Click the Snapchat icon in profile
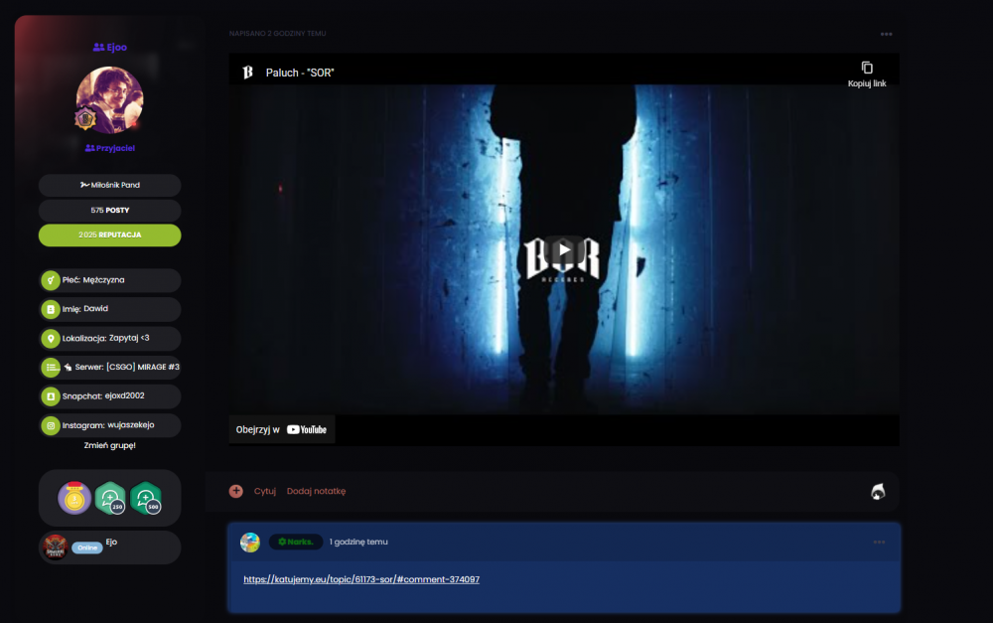 51,396
